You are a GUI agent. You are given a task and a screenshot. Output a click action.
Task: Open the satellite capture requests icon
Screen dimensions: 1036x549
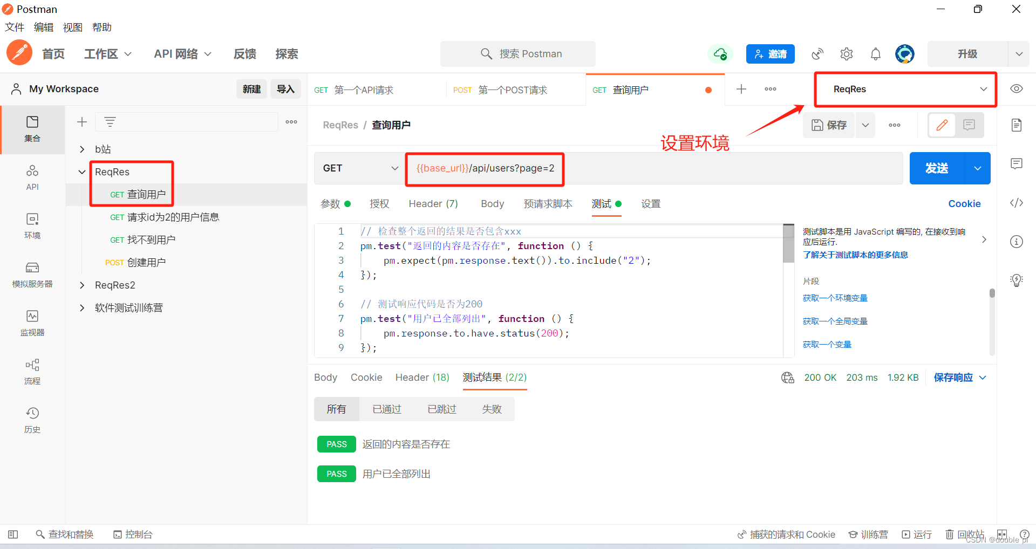click(817, 54)
